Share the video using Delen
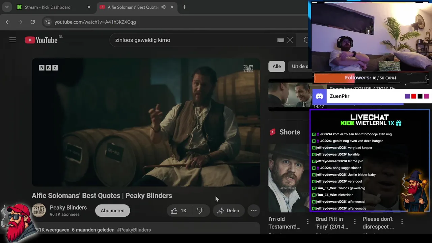 click(x=228, y=211)
